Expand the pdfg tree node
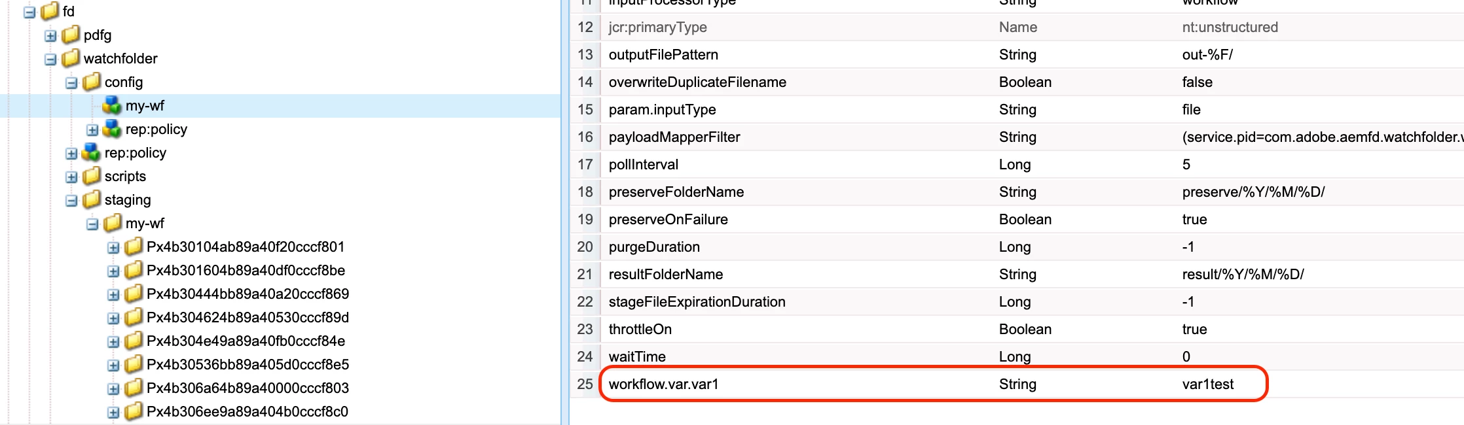The image size is (1464, 425). pyautogui.click(x=50, y=36)
